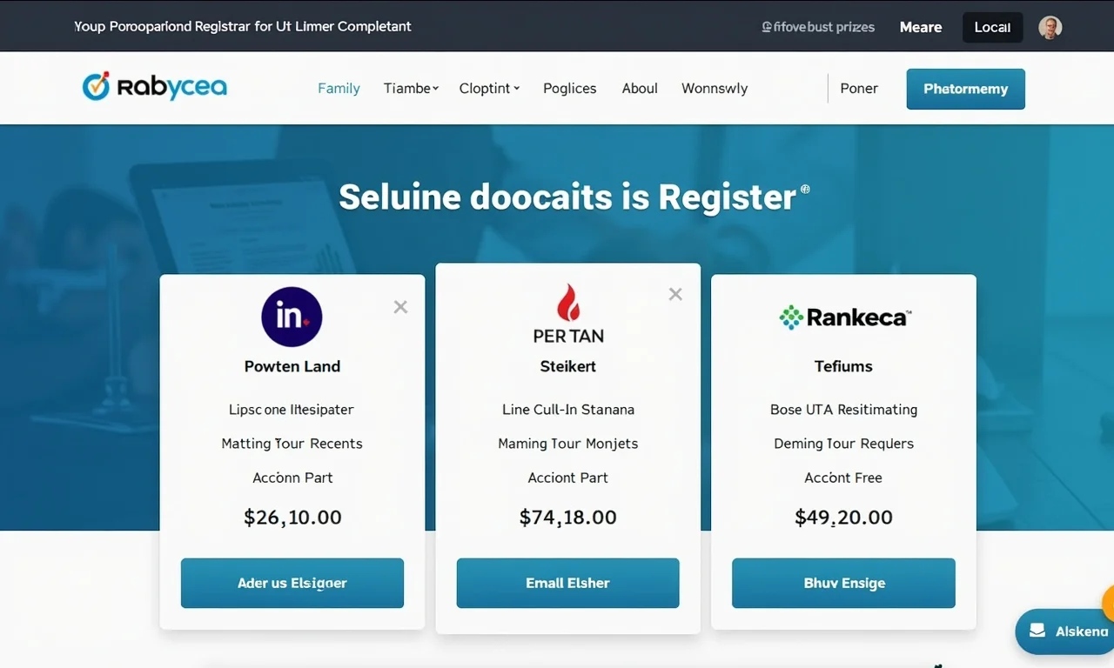The width and height of the screenshot is (1114, 668).
Task: Close the Steikert card using the X
Action: pos(675,294)
